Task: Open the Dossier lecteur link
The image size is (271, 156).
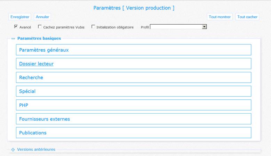Action: (x=36, y=64)
